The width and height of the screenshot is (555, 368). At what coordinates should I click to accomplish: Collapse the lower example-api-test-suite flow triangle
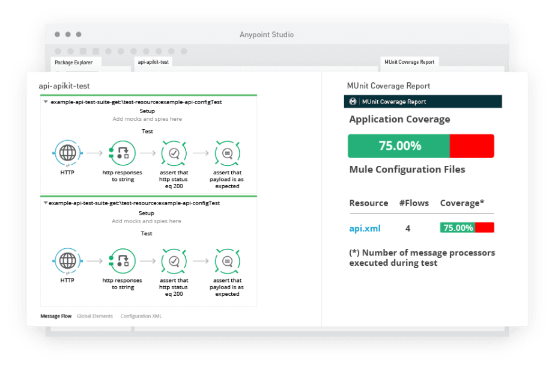pos(45,203)
